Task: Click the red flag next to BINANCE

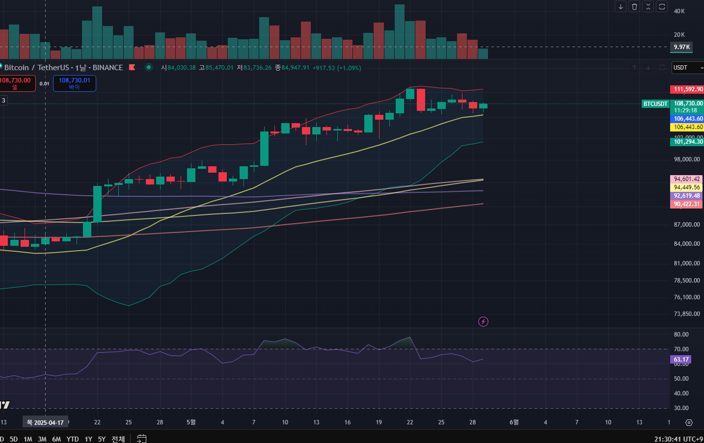Action: click(x=132, y=67)
